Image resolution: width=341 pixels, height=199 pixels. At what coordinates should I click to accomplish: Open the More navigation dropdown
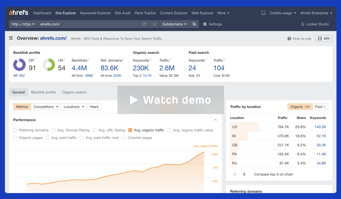(223, 13)
